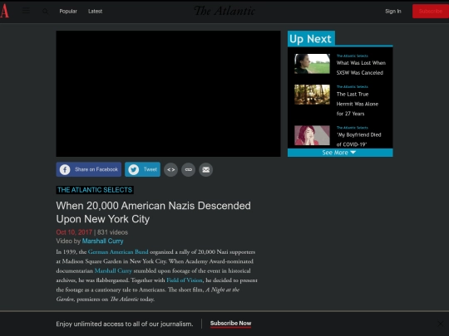Open thumbnail for 'My Boyfriend Died' video
This screenshot has width=449, height=336.
pos(312,135)
